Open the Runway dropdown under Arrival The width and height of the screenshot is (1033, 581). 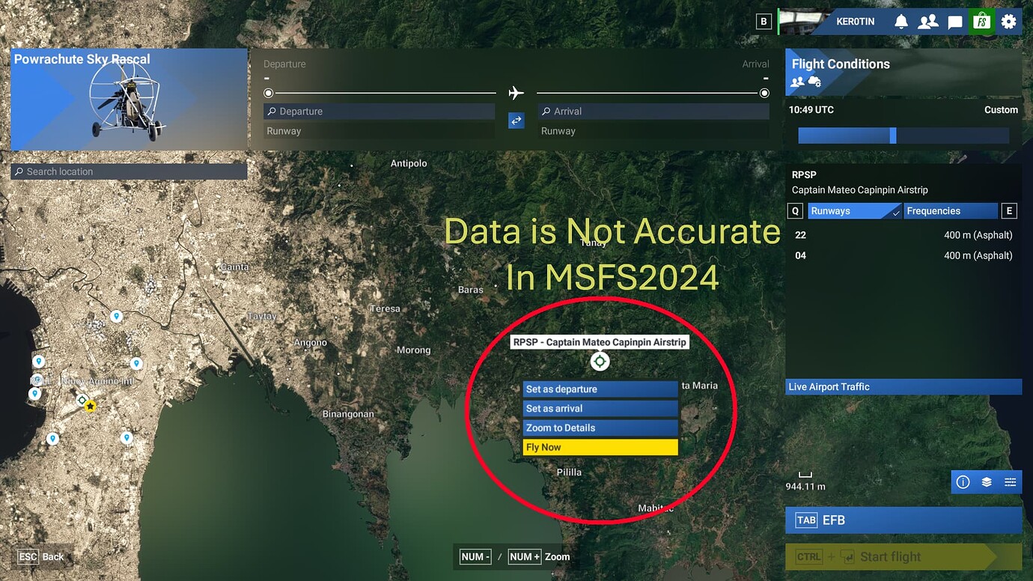[652, 130]
